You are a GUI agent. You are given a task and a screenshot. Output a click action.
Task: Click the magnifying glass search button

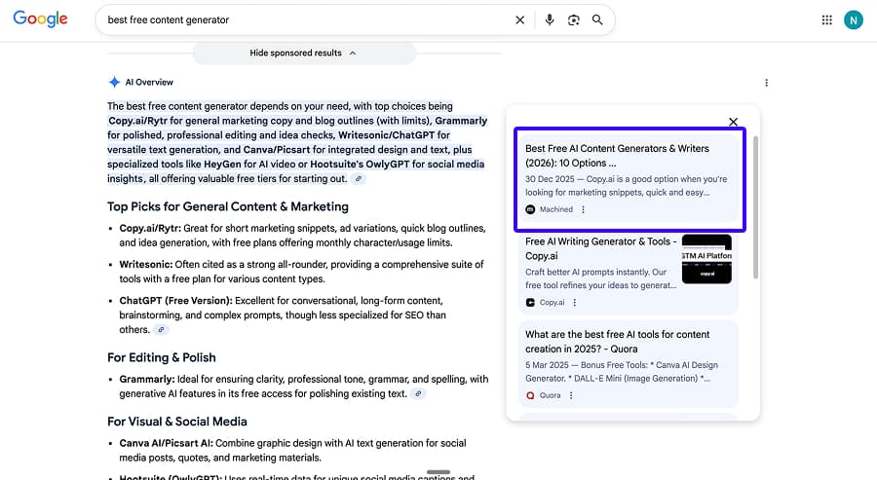(x=597, y=19)
